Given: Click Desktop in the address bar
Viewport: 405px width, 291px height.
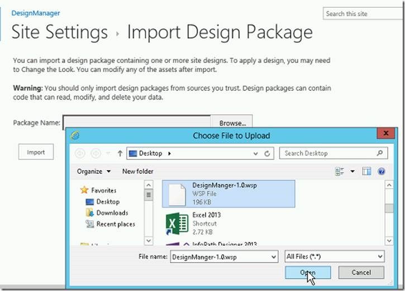Looking at the screenshot, I should (150, 153).
